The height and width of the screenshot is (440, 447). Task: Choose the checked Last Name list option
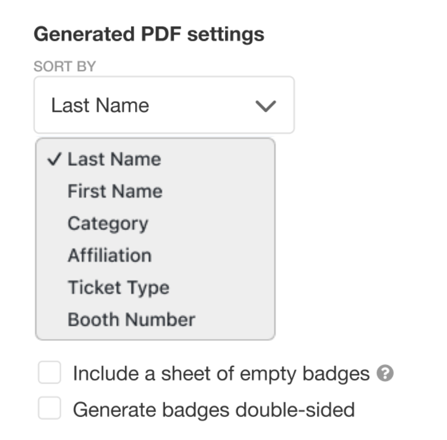(114, 159)
